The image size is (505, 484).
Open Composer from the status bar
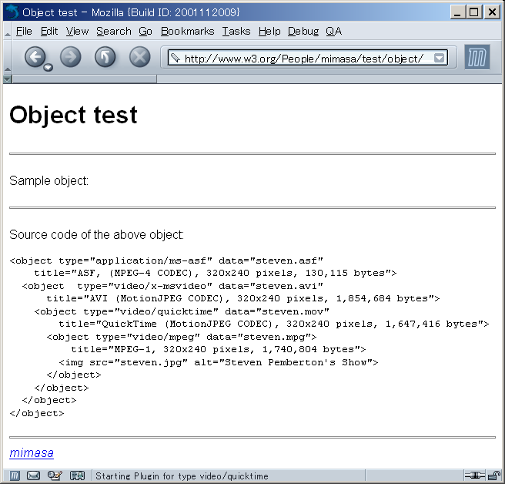pos(55,476)
